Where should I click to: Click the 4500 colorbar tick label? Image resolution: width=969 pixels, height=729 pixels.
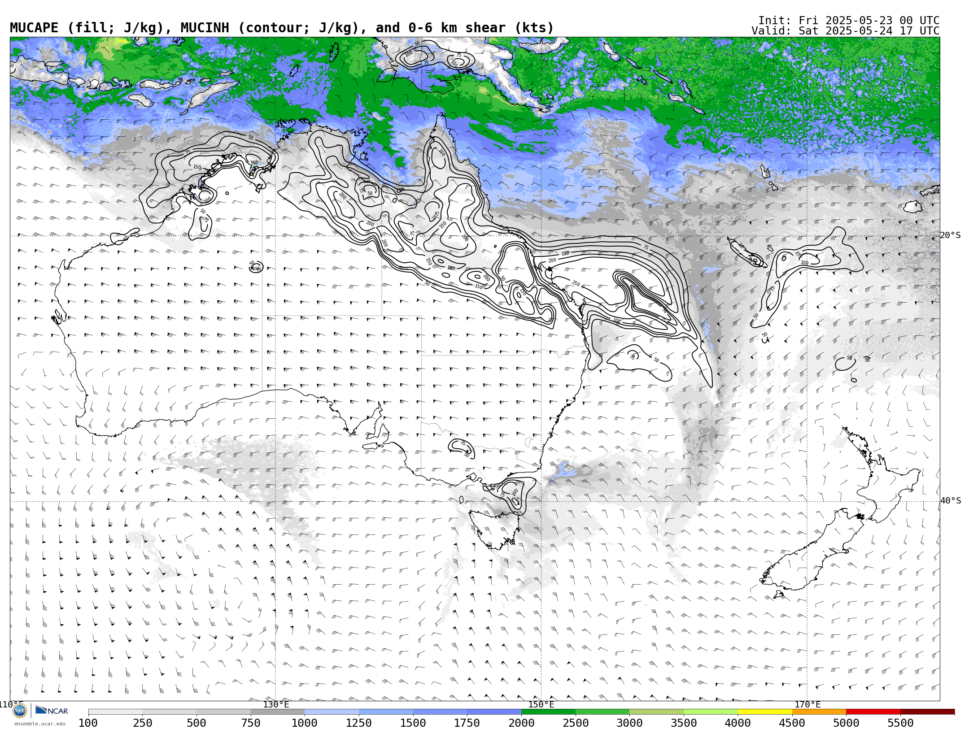pos(792,723)
